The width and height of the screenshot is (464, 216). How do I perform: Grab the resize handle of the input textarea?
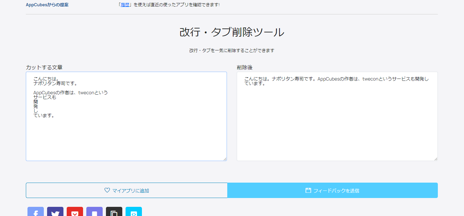pyautogui.click(x=225, y=159)
